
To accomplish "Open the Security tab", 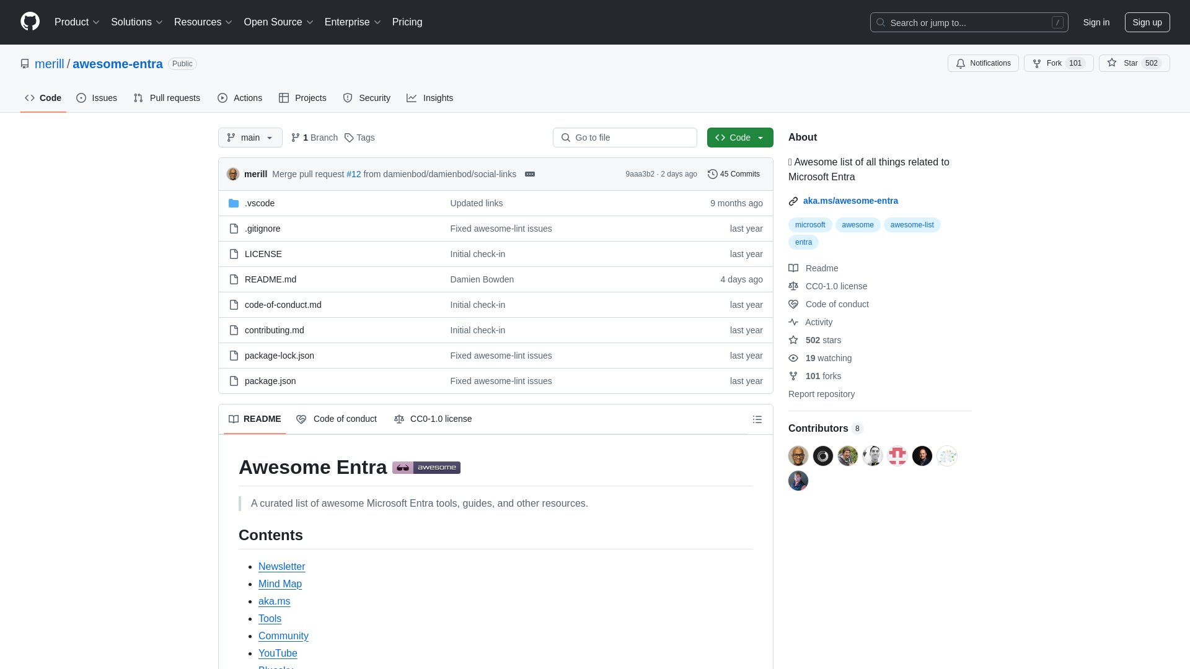I will point(367,98).
